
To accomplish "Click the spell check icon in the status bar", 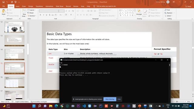I will point(12,102).
